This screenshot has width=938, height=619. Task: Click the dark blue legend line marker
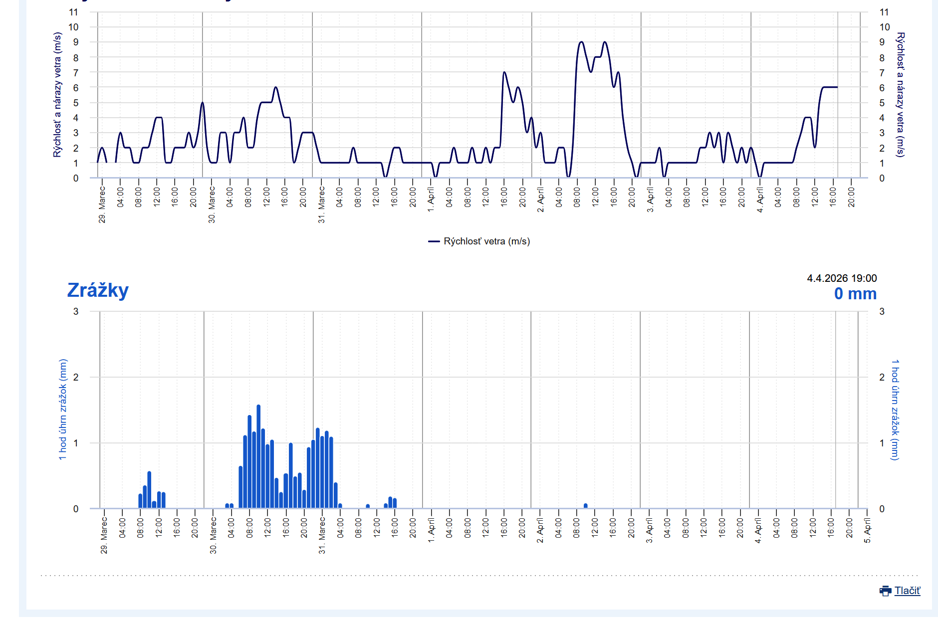coord(434,241)
